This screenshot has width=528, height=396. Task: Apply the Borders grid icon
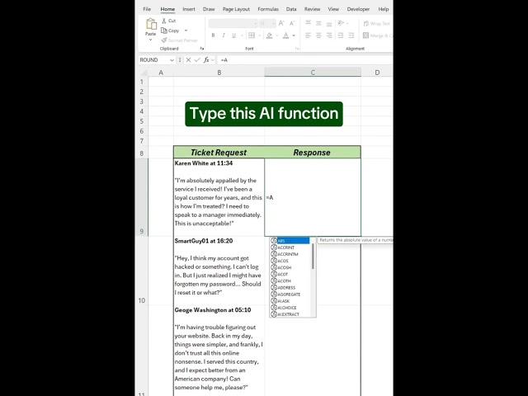click(251, 35)
